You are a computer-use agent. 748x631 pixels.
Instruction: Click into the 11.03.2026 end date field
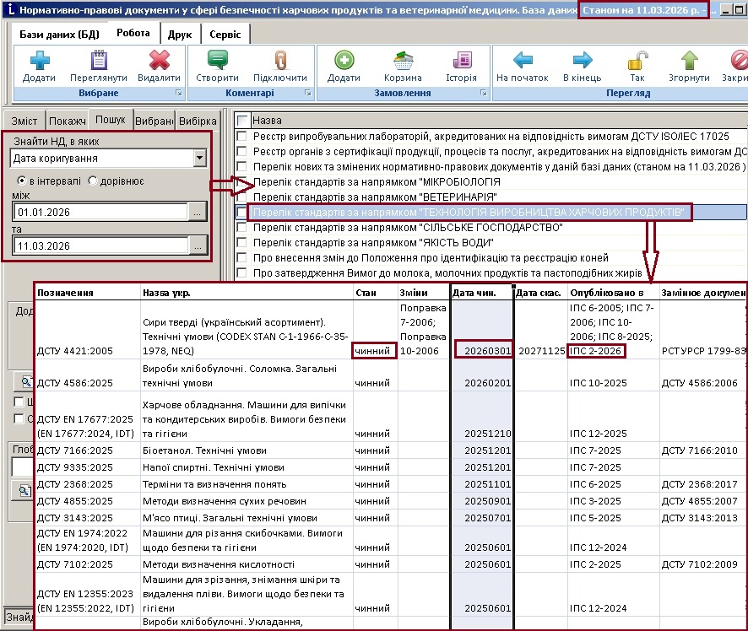point(100,245)
